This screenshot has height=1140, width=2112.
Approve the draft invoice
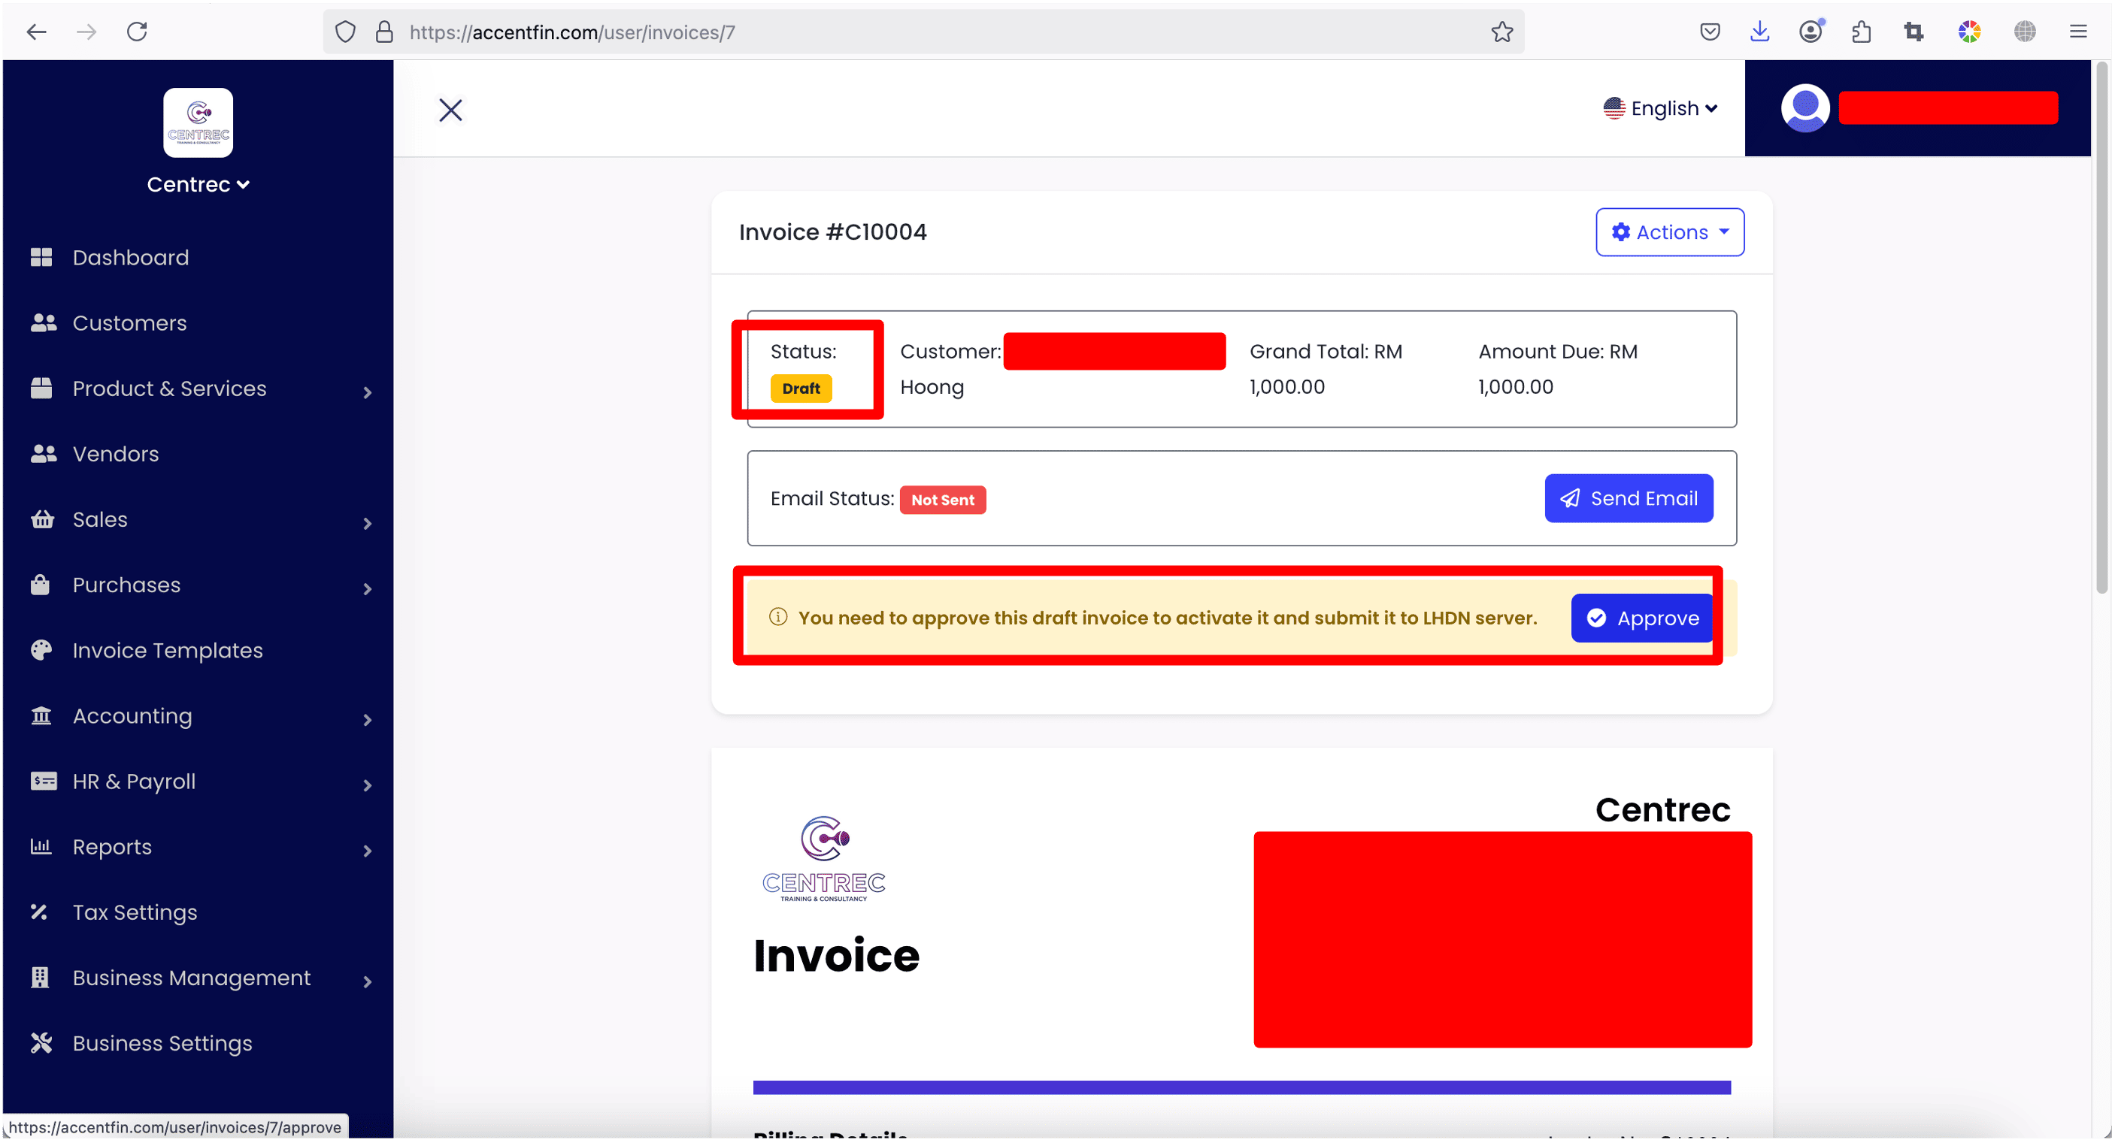tap(1641, 618)
